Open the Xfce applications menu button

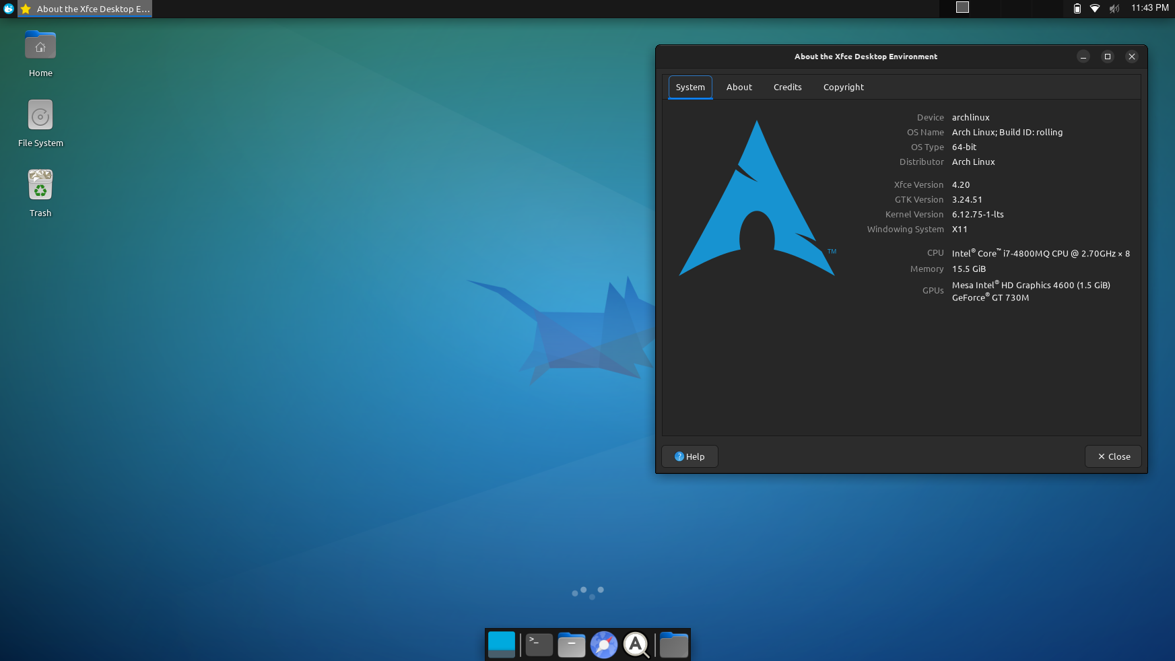[x=9, y=9]
